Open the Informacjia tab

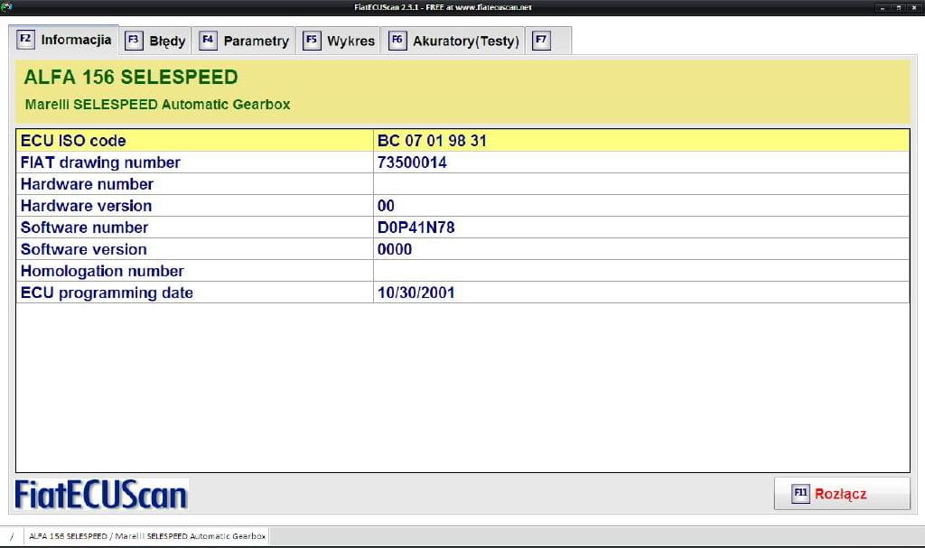[x=64, y=40]
